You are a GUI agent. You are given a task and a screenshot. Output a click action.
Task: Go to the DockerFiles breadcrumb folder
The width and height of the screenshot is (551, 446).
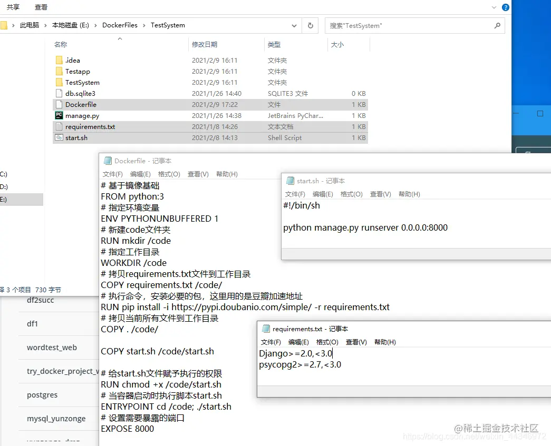pos(120,25)
